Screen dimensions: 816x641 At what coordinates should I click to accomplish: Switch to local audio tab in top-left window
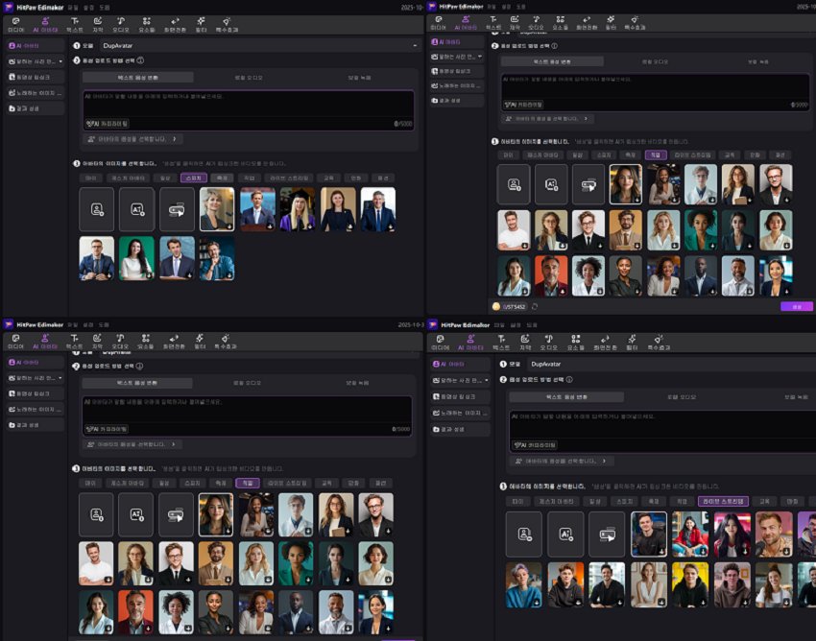point(247,76)
